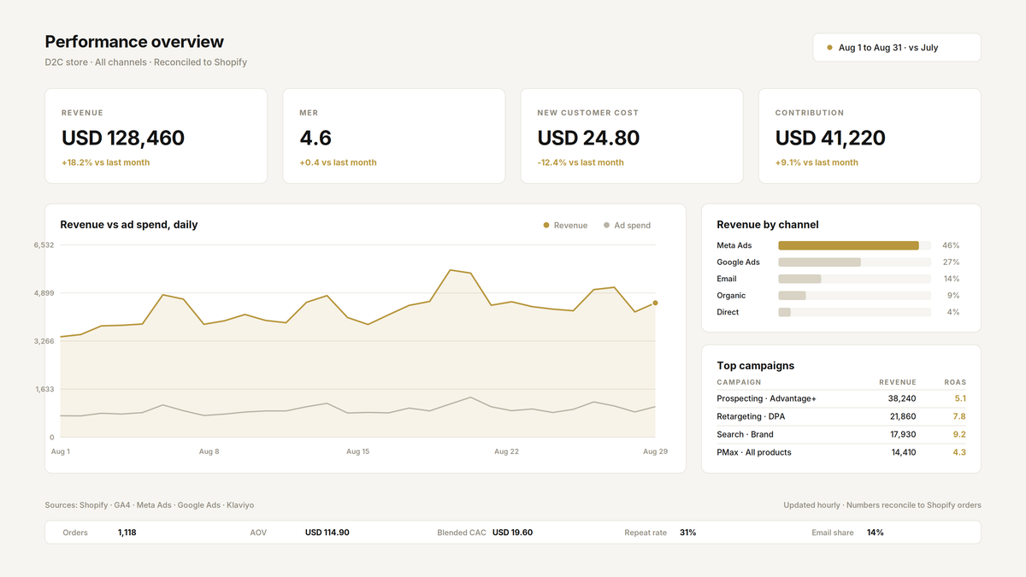Open the PMax · All products campaign row
Image resolution: width=1026 pixels, height=577 pixels.
tap(841, 452)
